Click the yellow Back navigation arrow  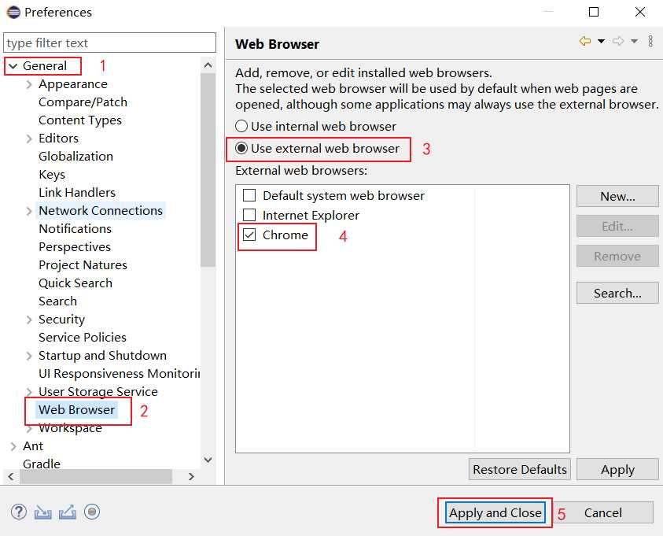click(x=585, y=41)
